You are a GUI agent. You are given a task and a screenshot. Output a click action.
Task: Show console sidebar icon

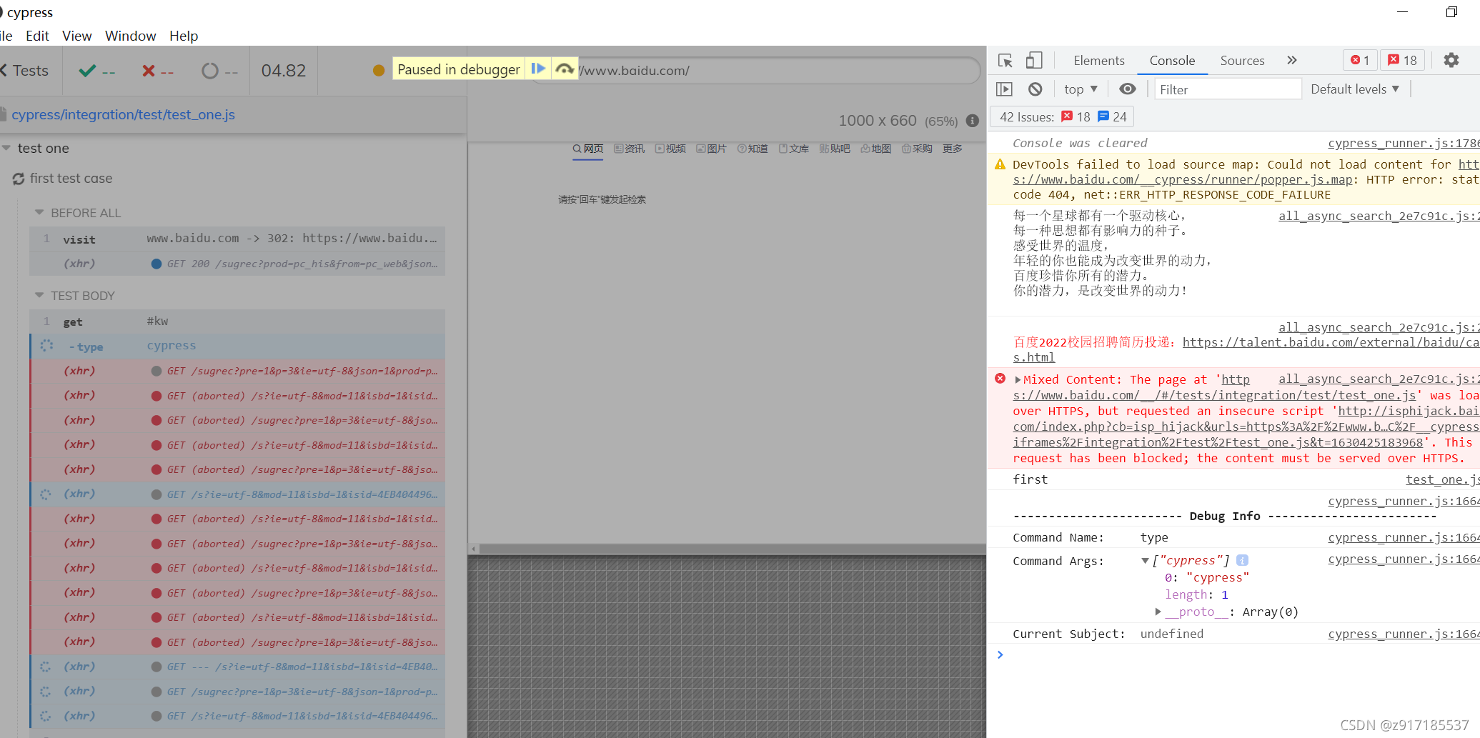click(1004, 89)
